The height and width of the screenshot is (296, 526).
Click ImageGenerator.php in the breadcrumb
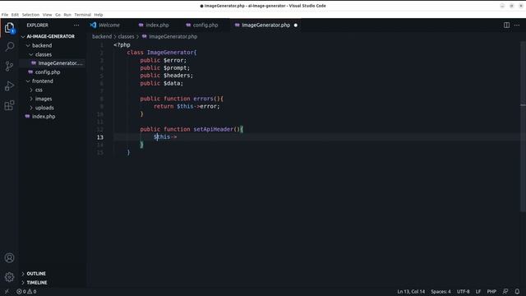coord(173,36)
